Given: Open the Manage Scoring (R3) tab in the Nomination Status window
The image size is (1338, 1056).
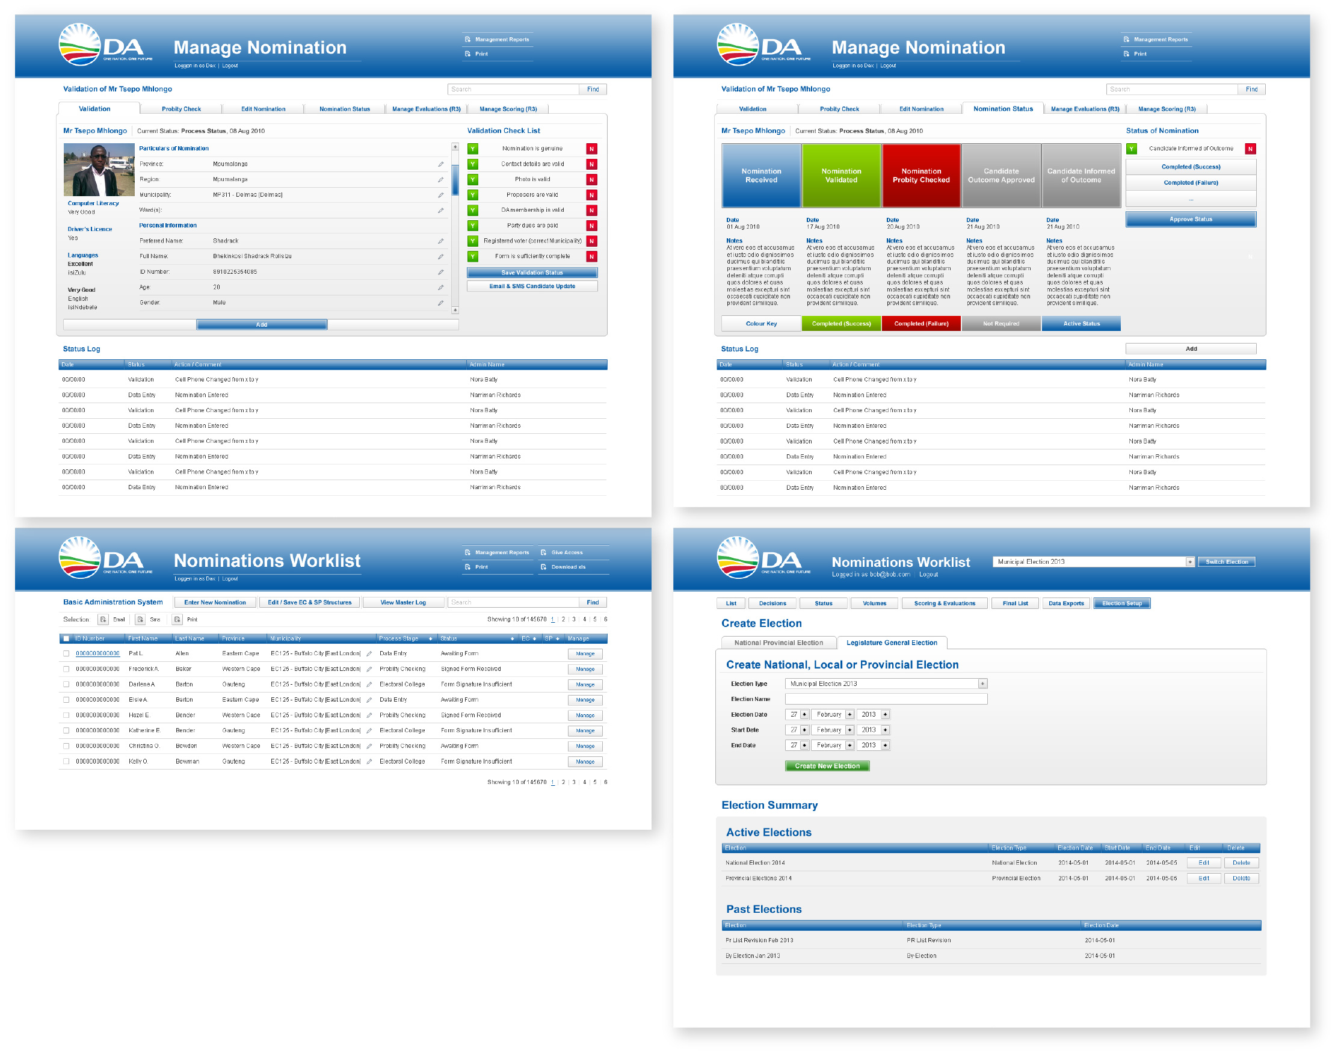Looking at the screenshot, I should [x=1167, y=110].
